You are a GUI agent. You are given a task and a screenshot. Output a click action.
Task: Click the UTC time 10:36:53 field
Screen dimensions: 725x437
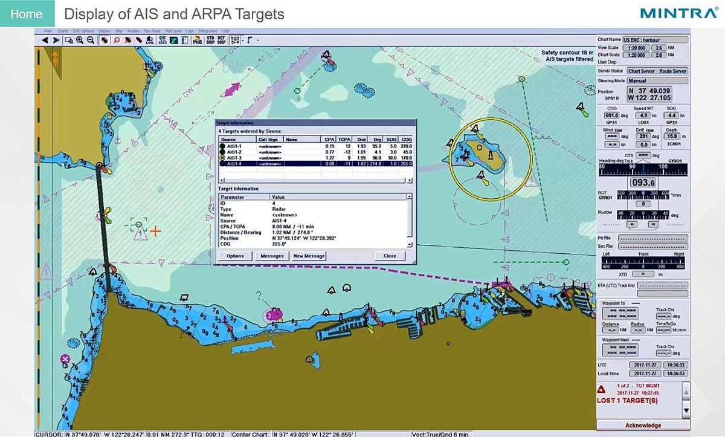(x=675, y=365)
